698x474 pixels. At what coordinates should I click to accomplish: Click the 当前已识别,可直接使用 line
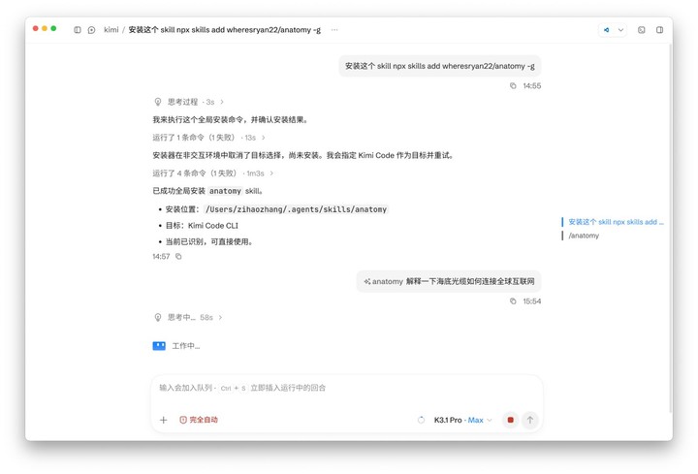[x=208, y=241]
